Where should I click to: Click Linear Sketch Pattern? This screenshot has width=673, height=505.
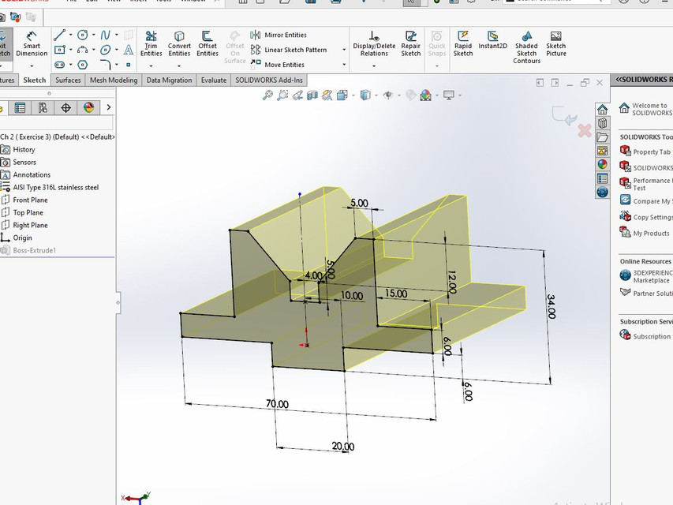289,50
